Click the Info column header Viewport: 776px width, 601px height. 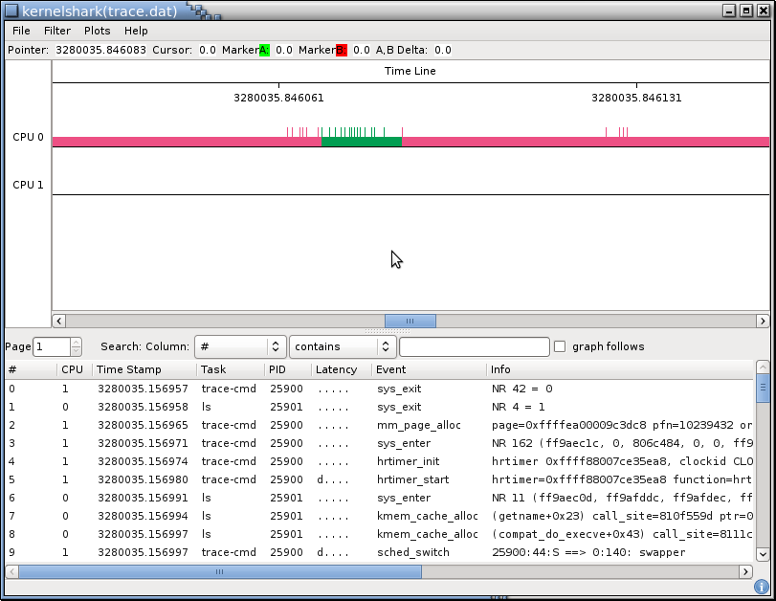(x=621, y=369)
